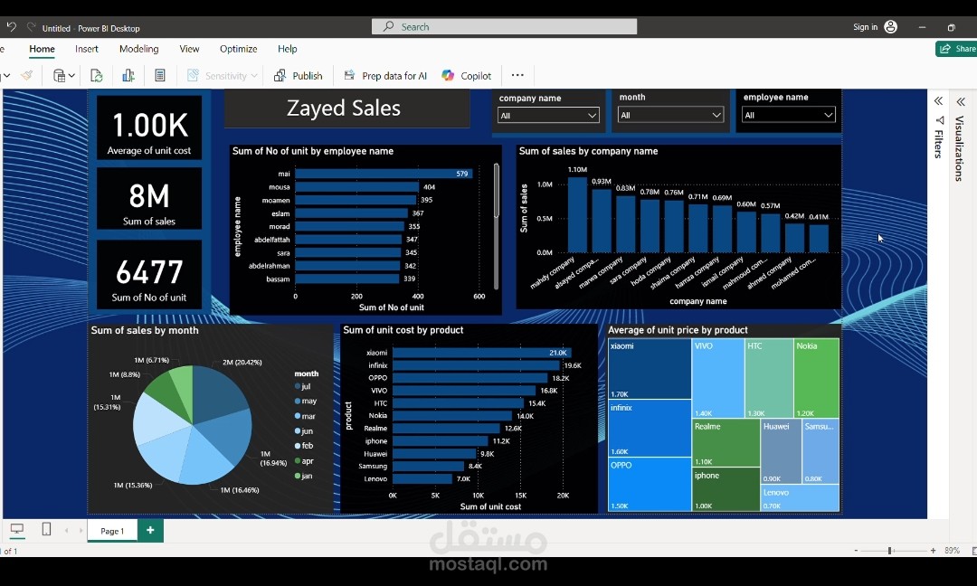Open more ribbon options ellipsis
This screenshot has height=586, width=977.
517,75
